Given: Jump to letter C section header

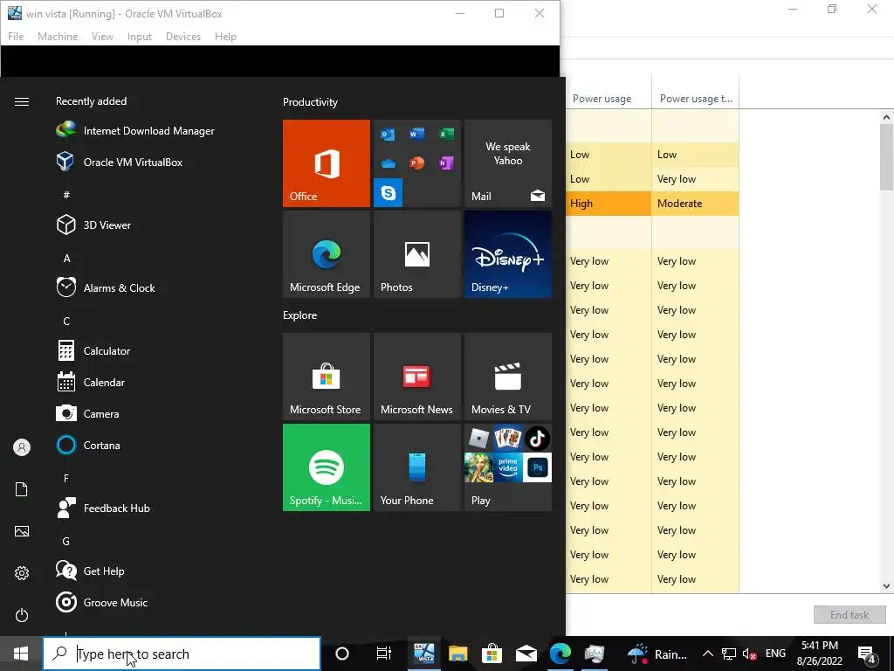Looking at the screenshot, I should (x=66, y=322).
